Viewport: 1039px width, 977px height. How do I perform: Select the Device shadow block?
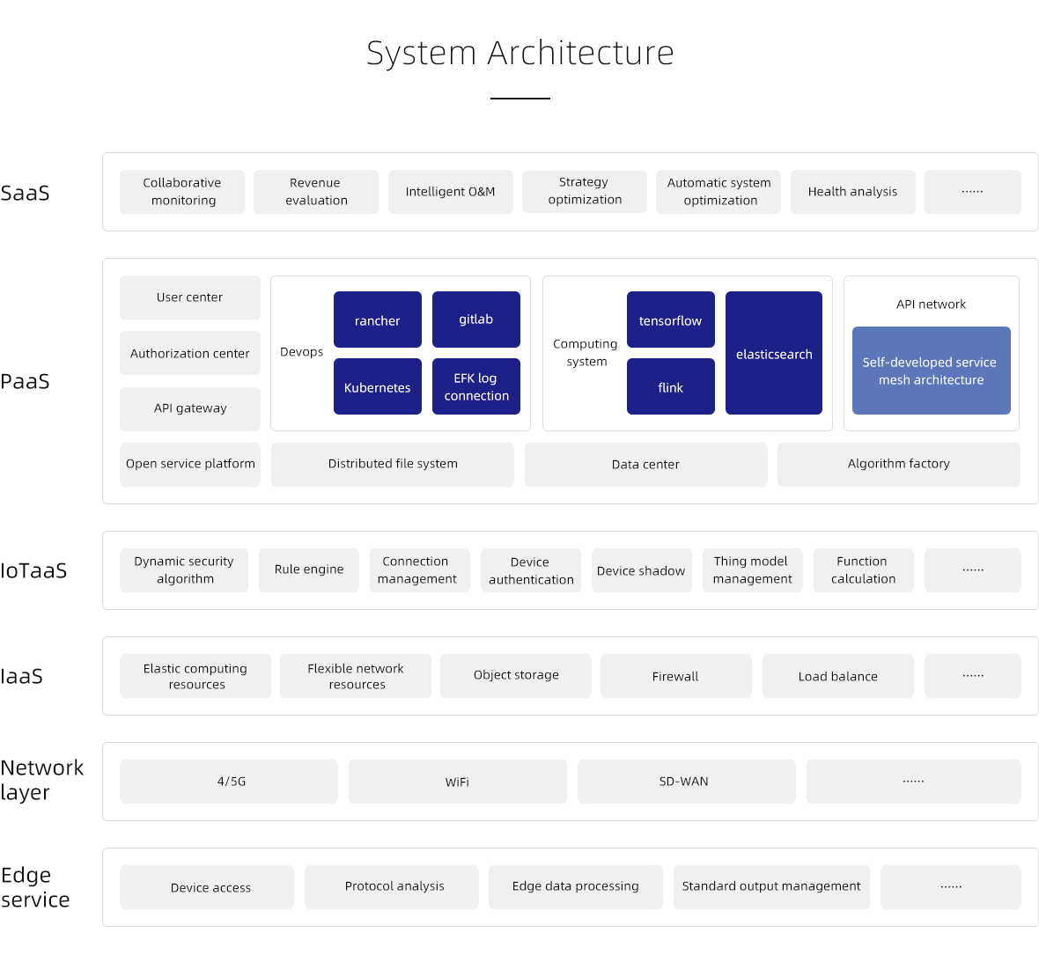point(640,570)
